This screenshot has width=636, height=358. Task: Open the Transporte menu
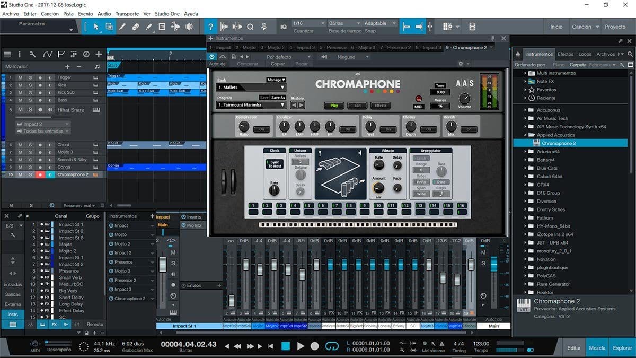(127, 14)
